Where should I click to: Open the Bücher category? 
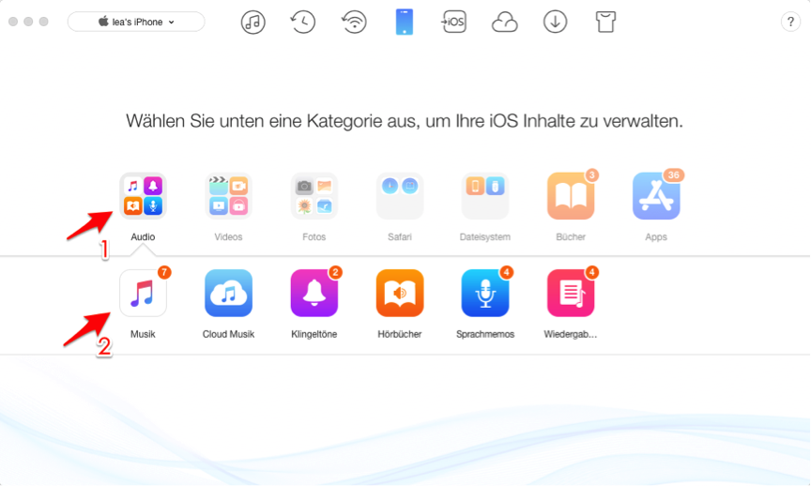pyautogui.click(x=571, y=196)
